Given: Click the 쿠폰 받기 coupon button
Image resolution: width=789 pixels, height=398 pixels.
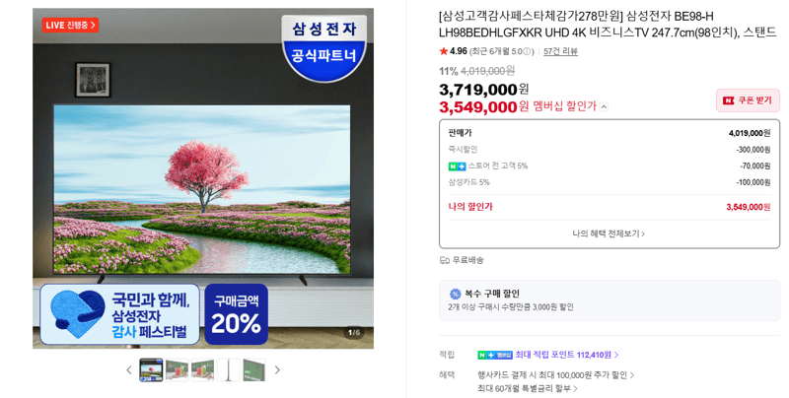Looking at the screenshot, I should pyautogui.click(x=748, y=100).
